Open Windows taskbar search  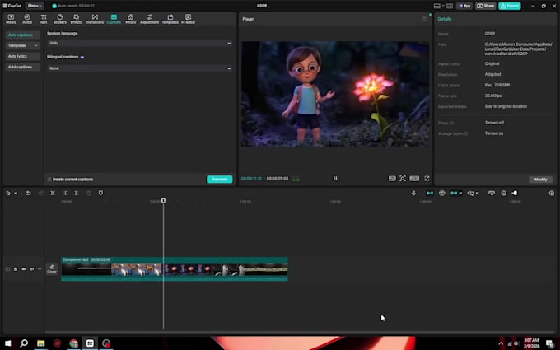24,343
